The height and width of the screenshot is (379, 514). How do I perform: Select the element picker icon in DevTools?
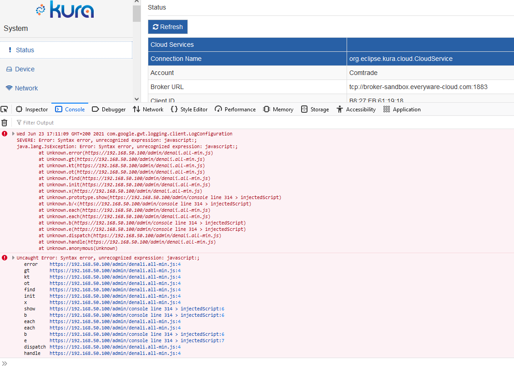(5, 109)
